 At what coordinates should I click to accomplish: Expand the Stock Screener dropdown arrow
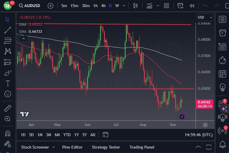tap(54, 147)
